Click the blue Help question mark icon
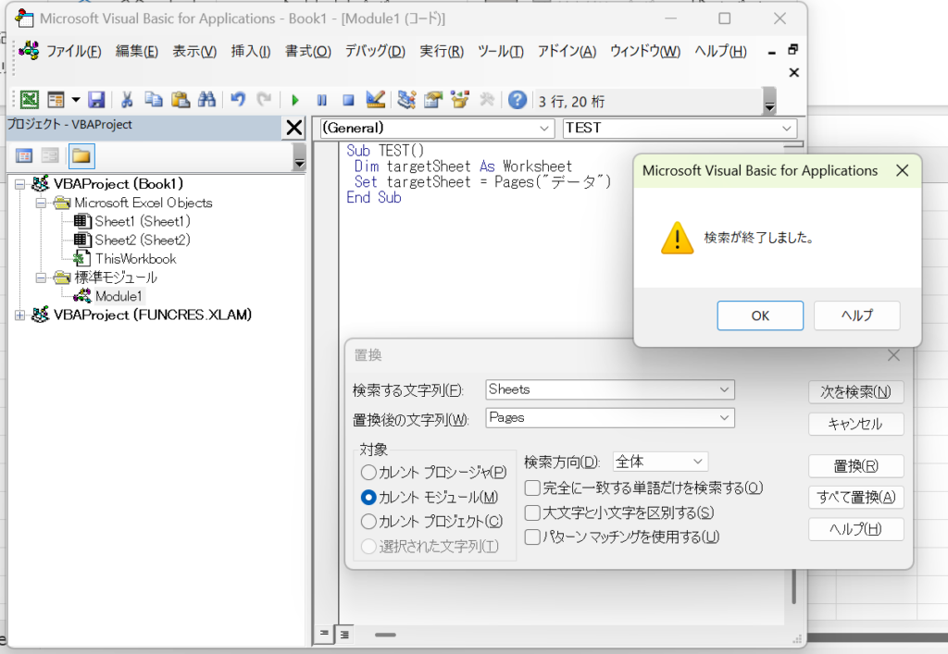 pyautogui.click(x=517, y=100)
